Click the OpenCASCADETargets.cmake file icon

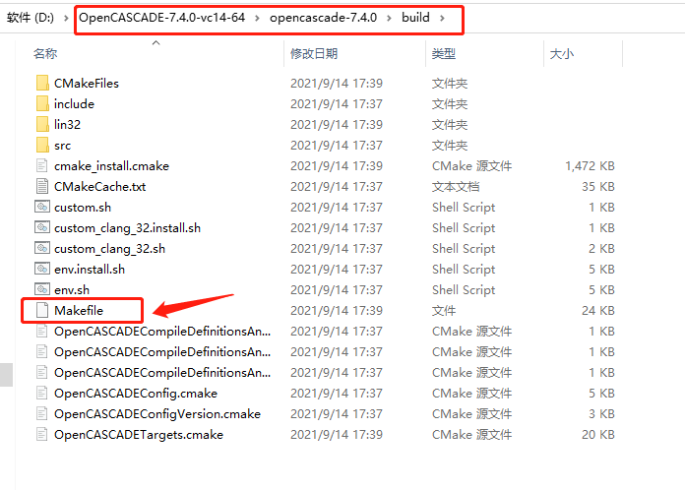pos(42,435)
